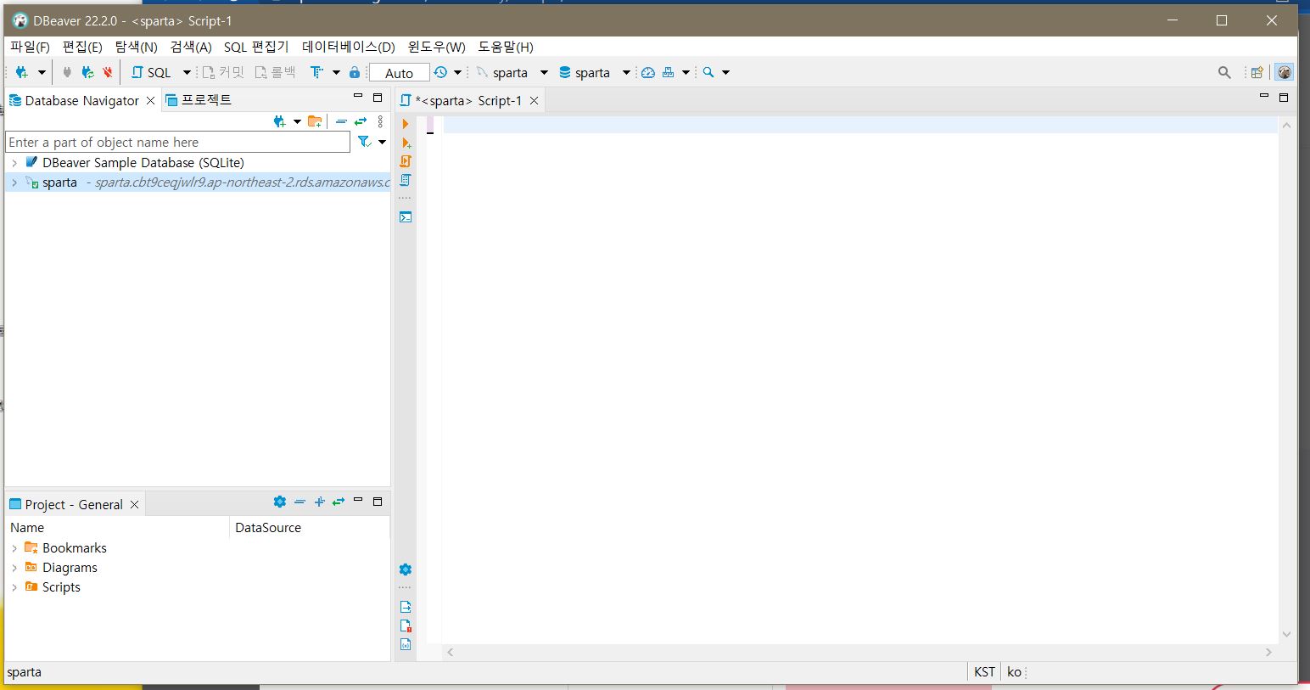Open the New Connection dropdown arrow in main toolbar
The width and height of the screenshot is (1310, 690).
tap(42, 72)
